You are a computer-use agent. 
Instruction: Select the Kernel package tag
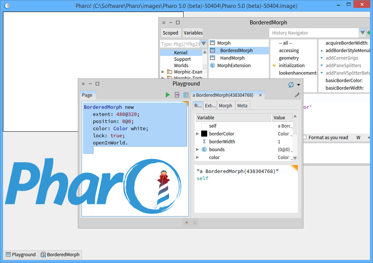click(180, 53)
